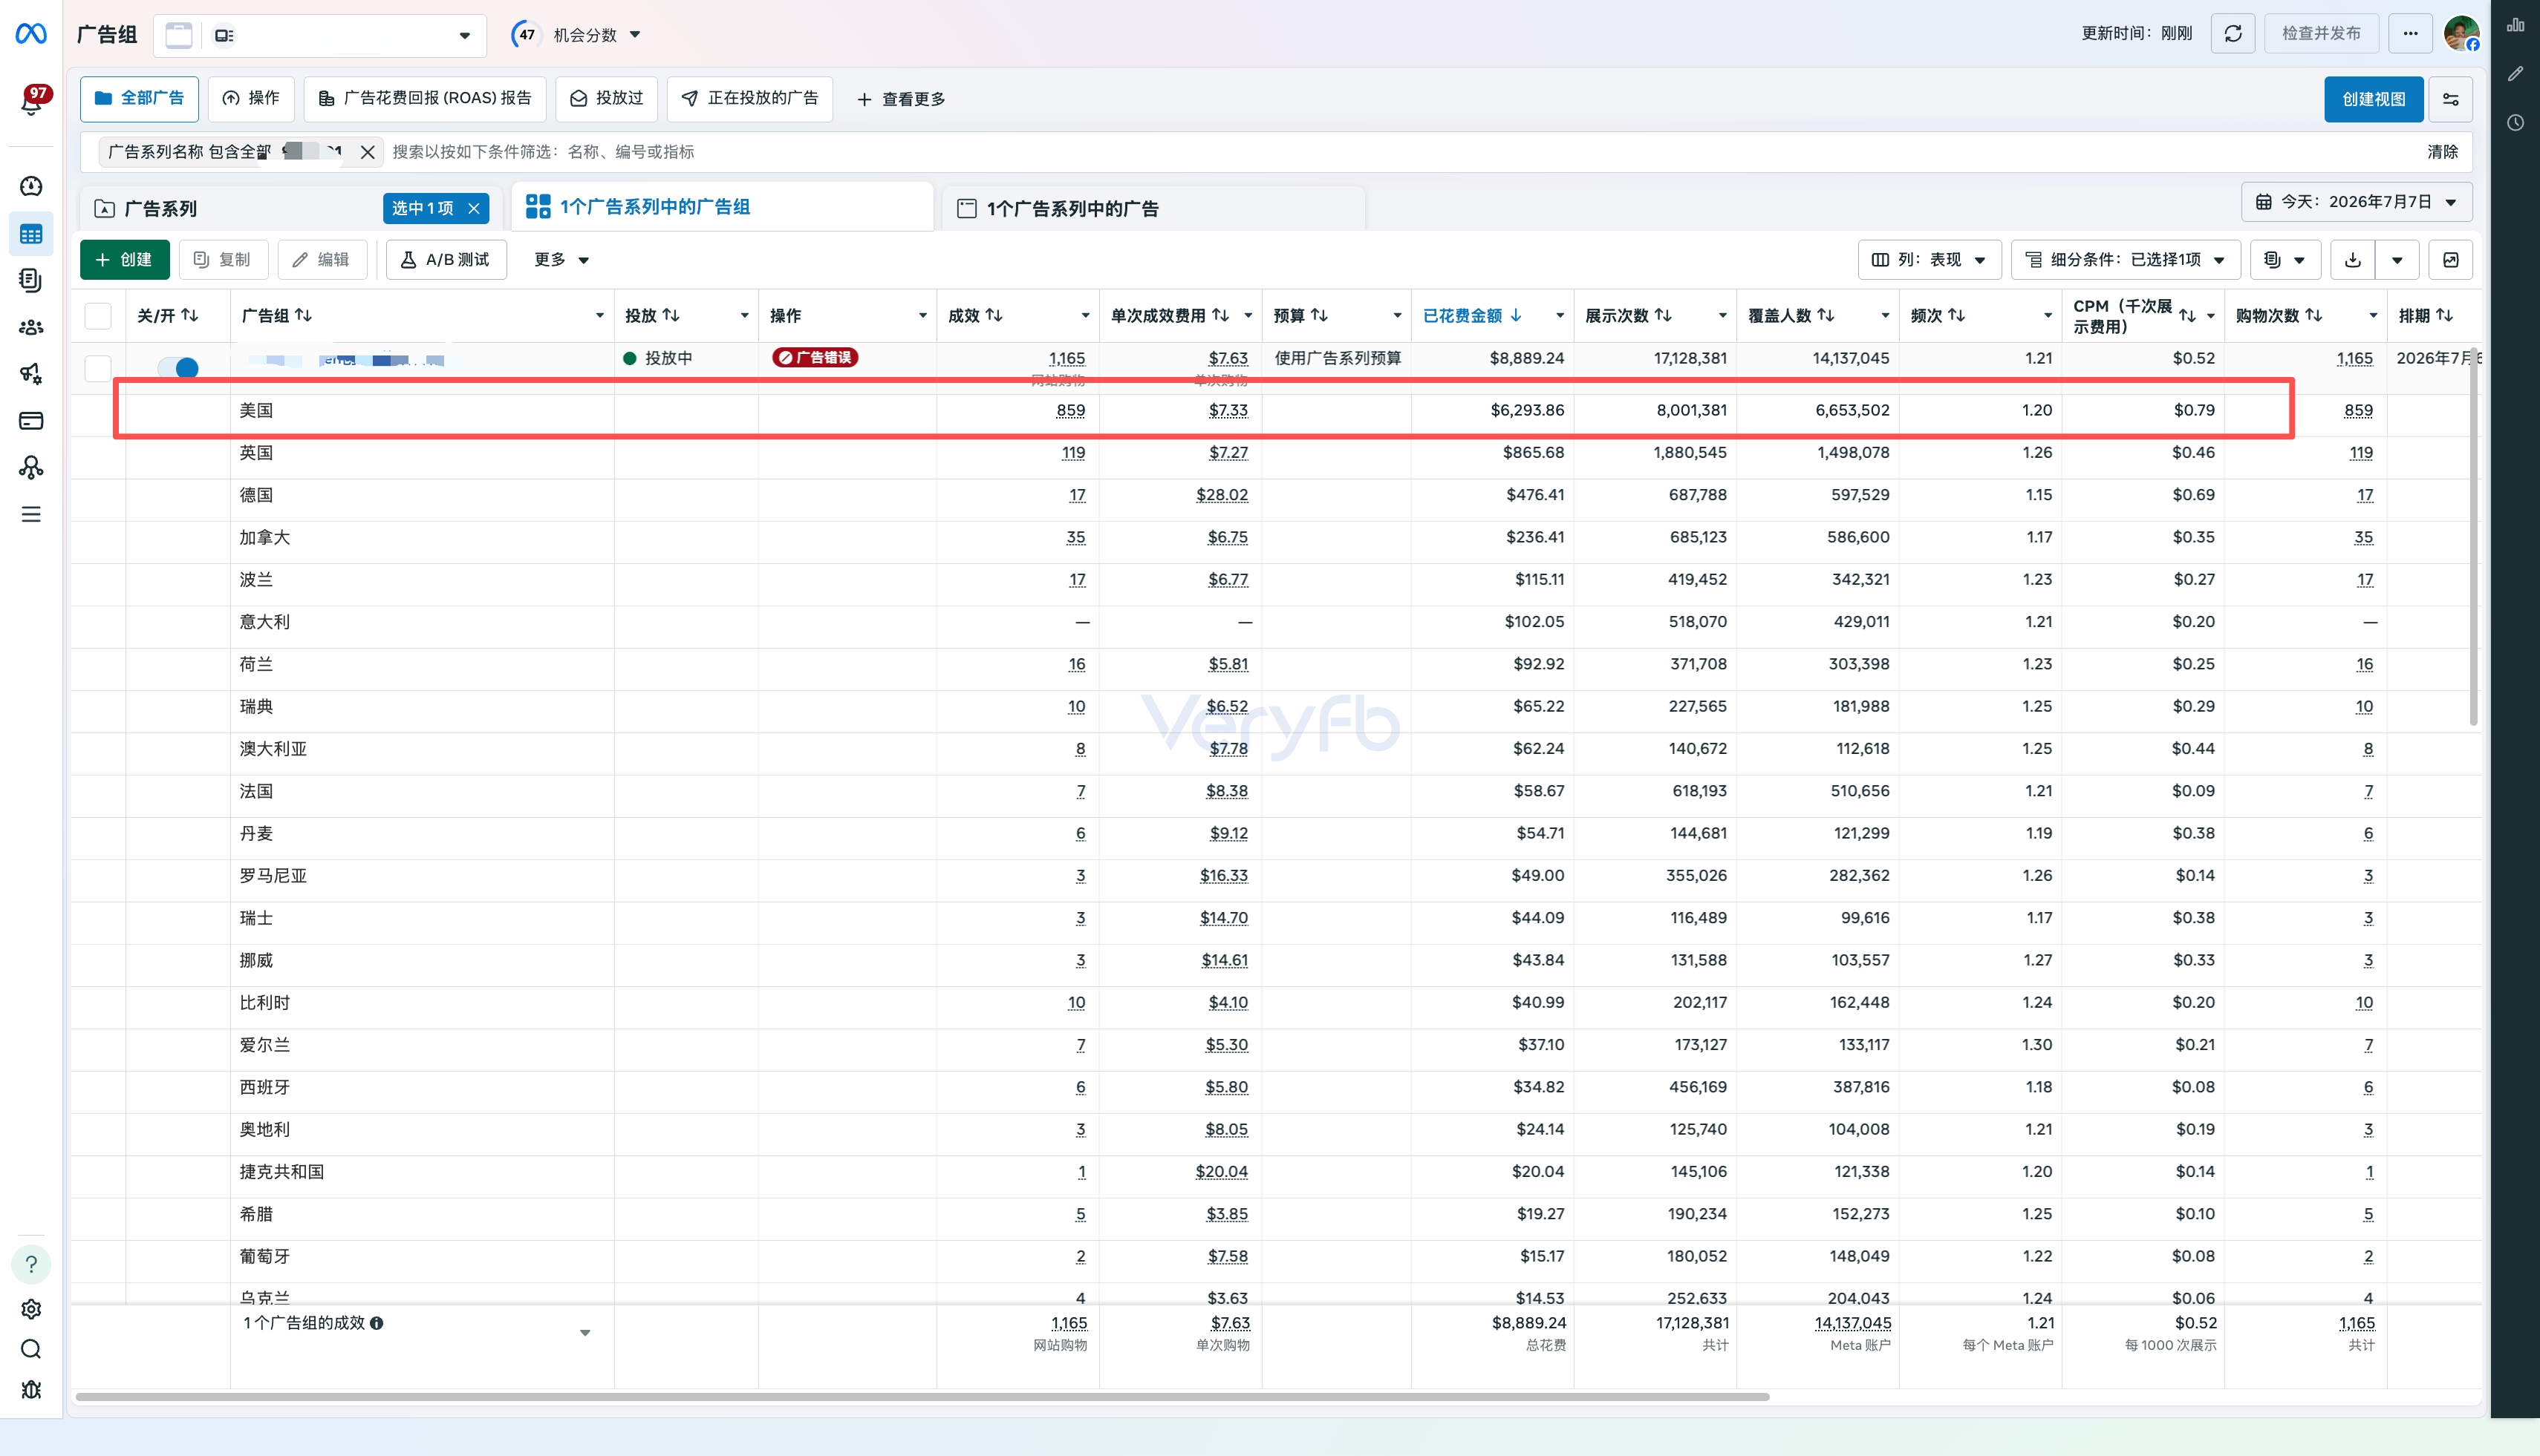The image size is (2540, 1456).
Task: Open 列: 表现 columns dropdown
Action: click(x=1929, y=260)
